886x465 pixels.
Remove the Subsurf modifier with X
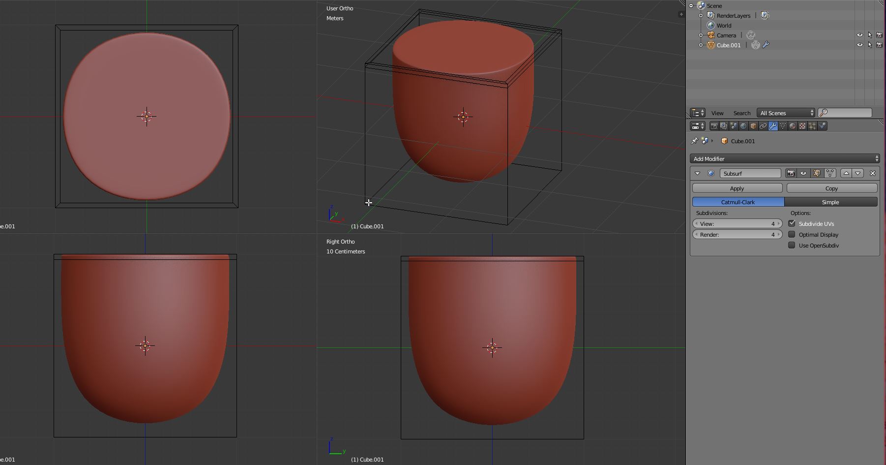point(873,174)
